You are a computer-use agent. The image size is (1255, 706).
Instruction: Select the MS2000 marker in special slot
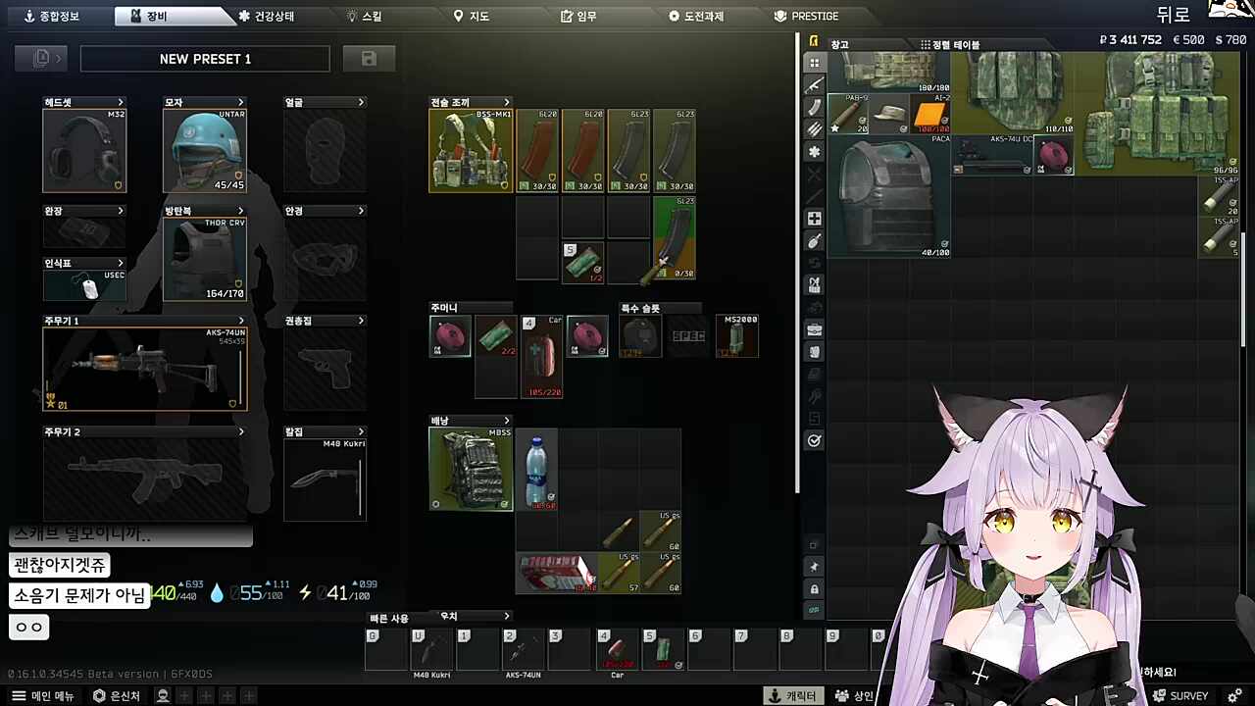coord(737,336)
